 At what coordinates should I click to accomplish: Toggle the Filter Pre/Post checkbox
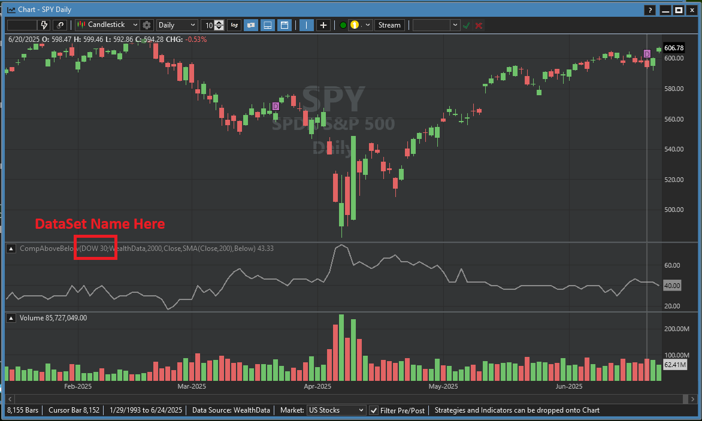click(373, 410)
